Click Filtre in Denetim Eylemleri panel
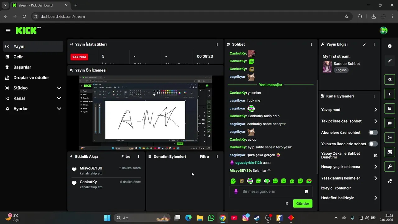398x224 pixels. click(204, 156)
